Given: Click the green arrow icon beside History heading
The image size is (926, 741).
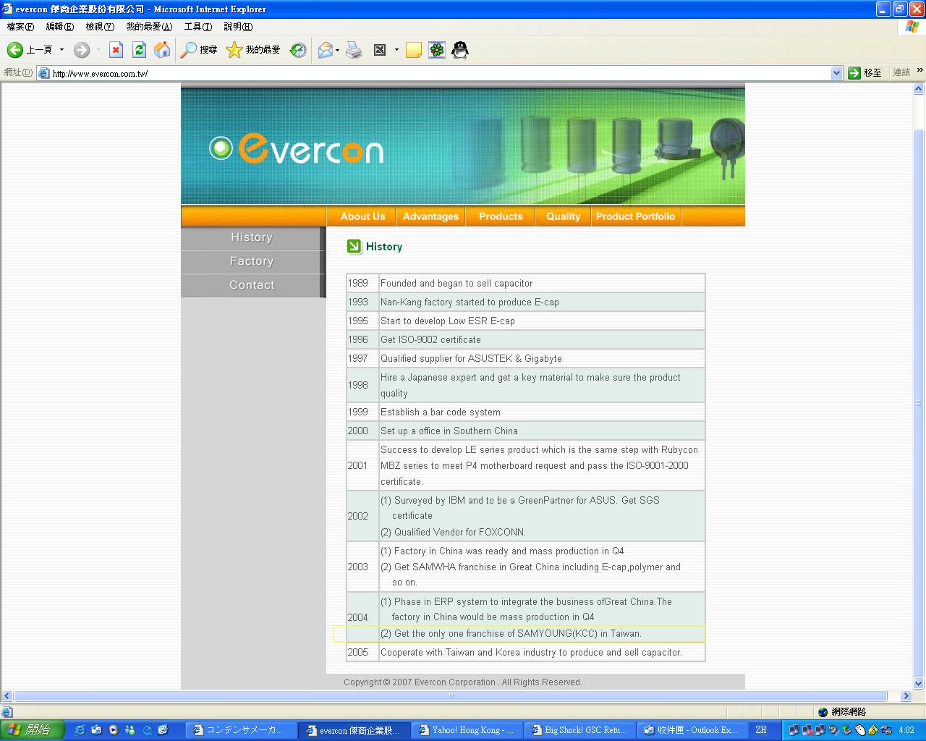Looking at the screenshot, I should click(354, 247).
